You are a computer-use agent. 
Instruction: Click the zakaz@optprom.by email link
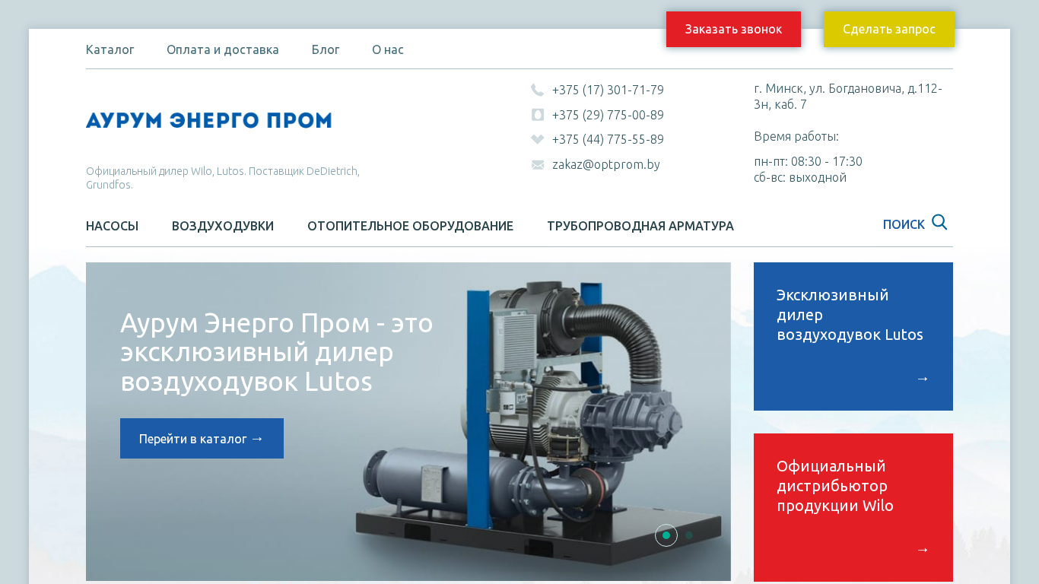coord(606,164)
